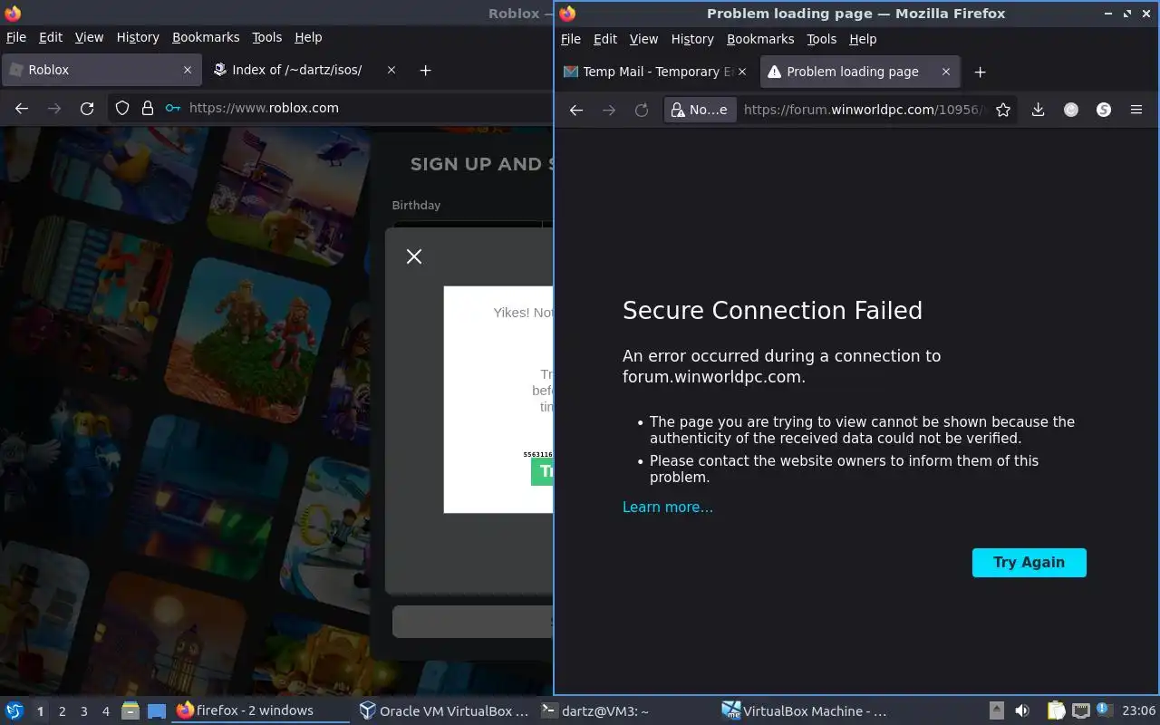This screenshot has width=1160, height=725.
Task: Open Help menu in Problem loading page window
Action: [x=863, y=39]
